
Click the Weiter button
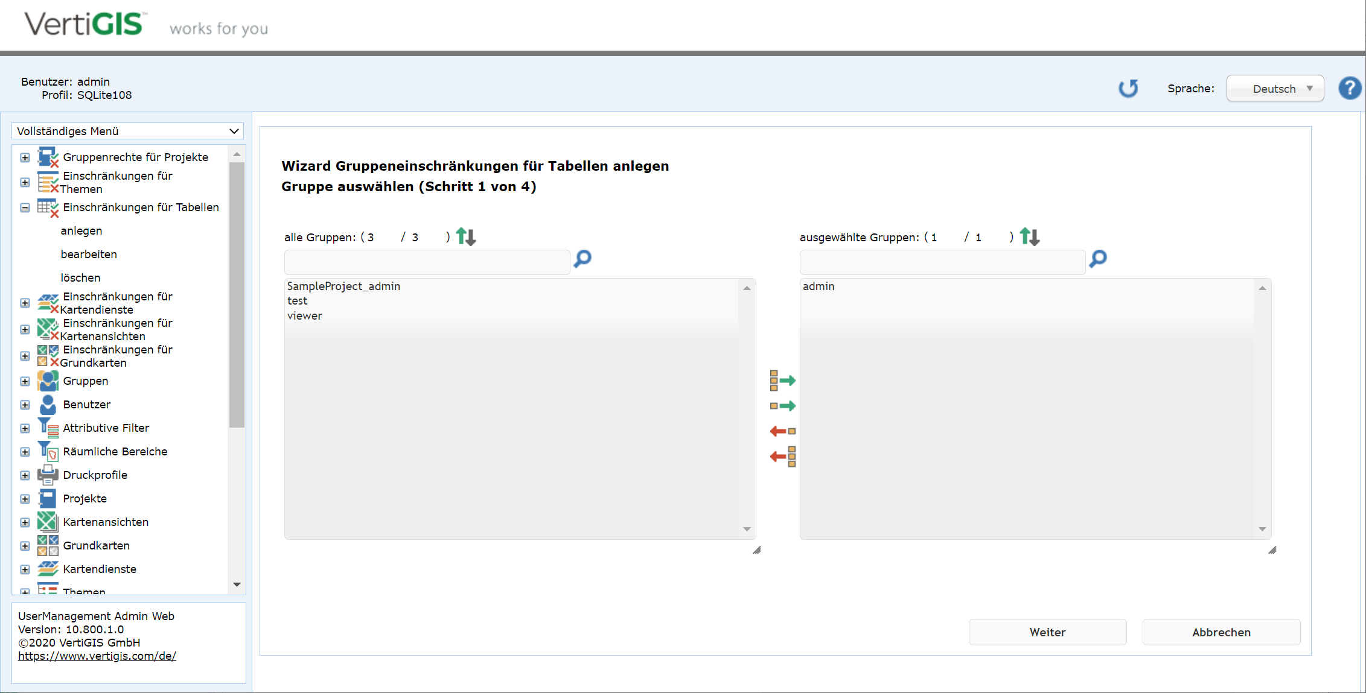coord(1047,631)
